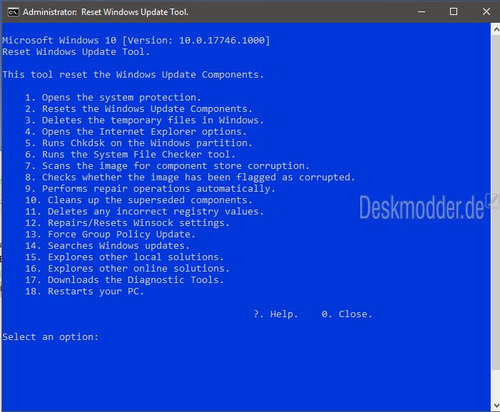Select '18. Restarts your PC.' line

(x=84, y=292)
